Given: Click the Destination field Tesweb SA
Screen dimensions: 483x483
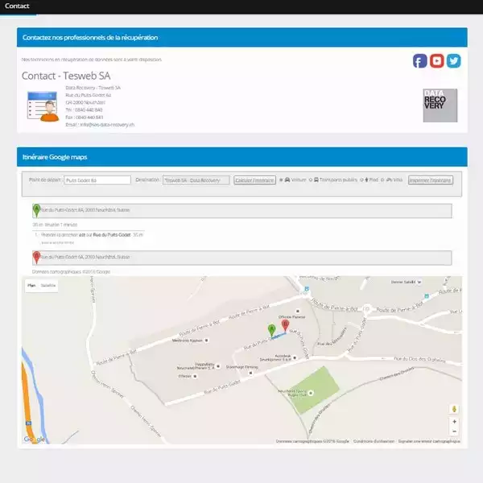Looking at the screenshot, I should (196, 180).
